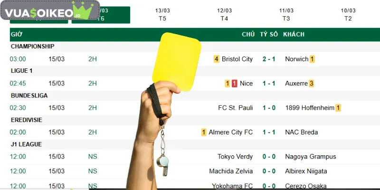Open the NAC Breda team link
The height and width of the screenshot is (190, 380).
tap(302, 132)
